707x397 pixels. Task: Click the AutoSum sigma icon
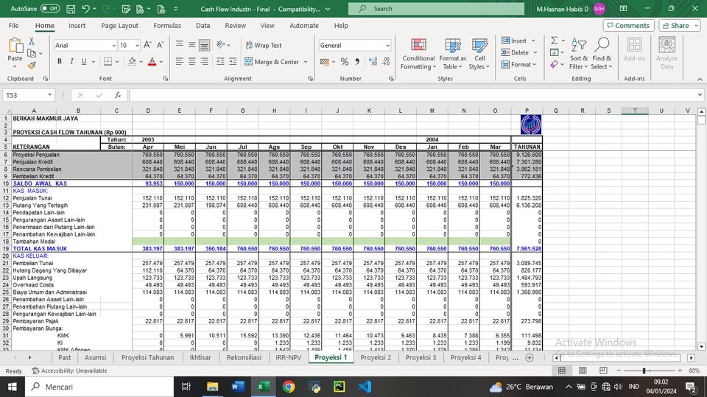click(554, 41)
